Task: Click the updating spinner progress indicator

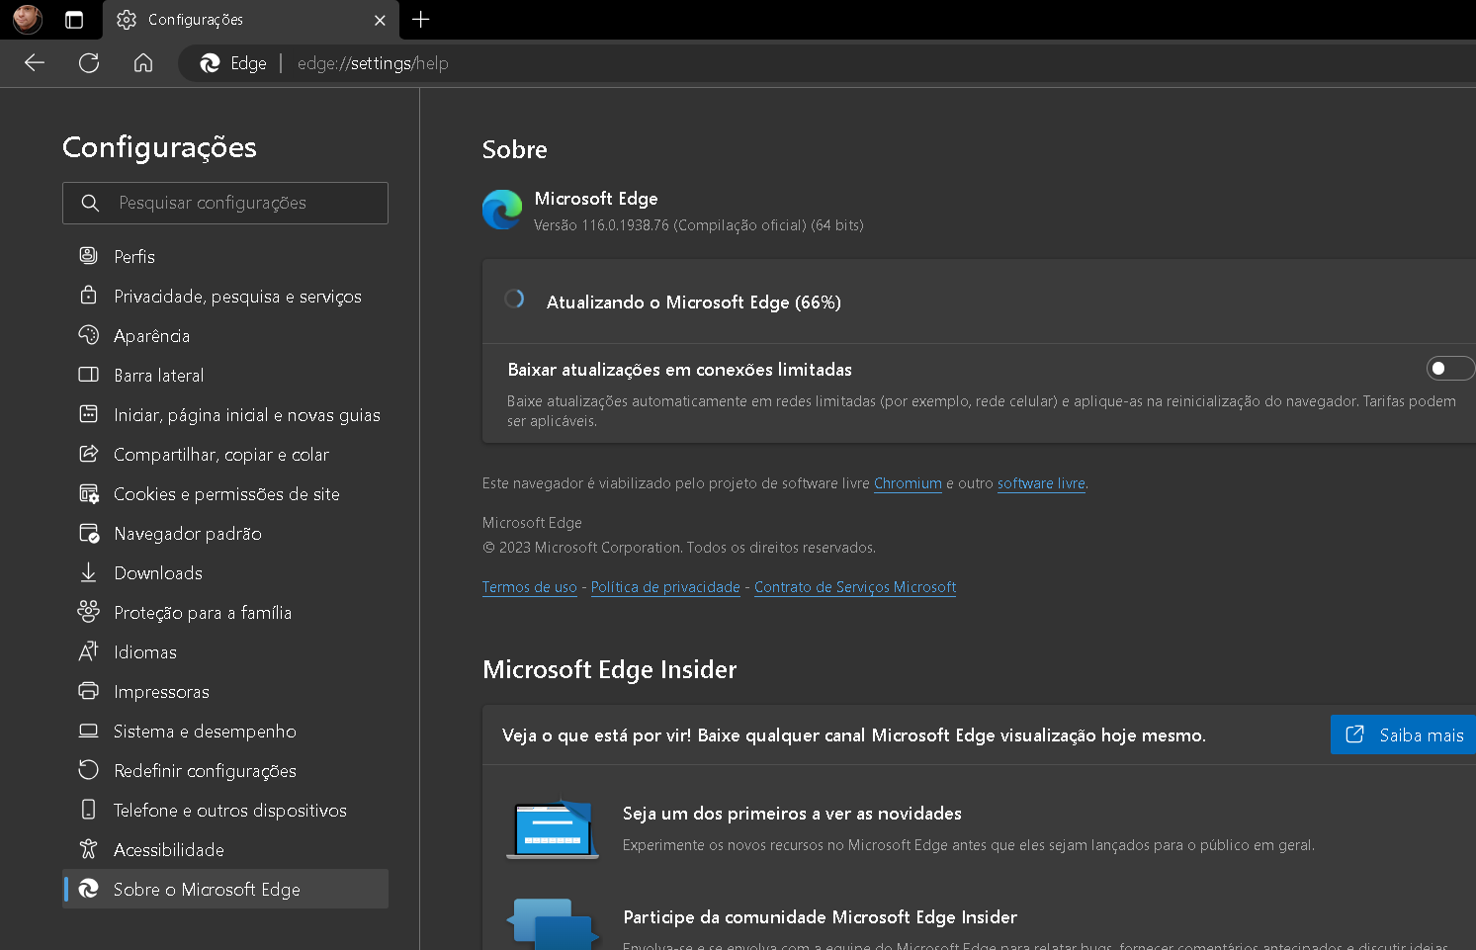Action: (x=514, y=299)
